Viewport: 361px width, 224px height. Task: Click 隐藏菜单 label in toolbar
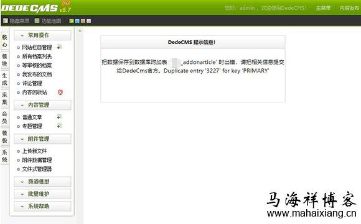point(19,21)
